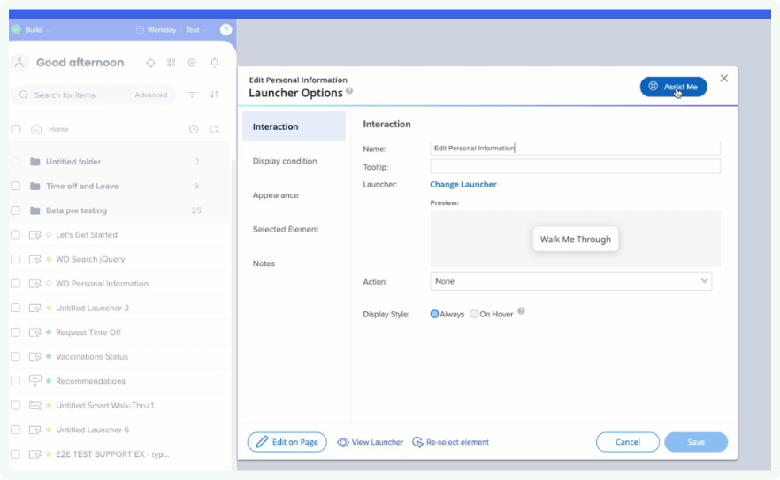This screenshot has width=780, height=480.
Task: Click help icon next to Launcher Options title
Action: pyautogui.click(x=349, y=91)
